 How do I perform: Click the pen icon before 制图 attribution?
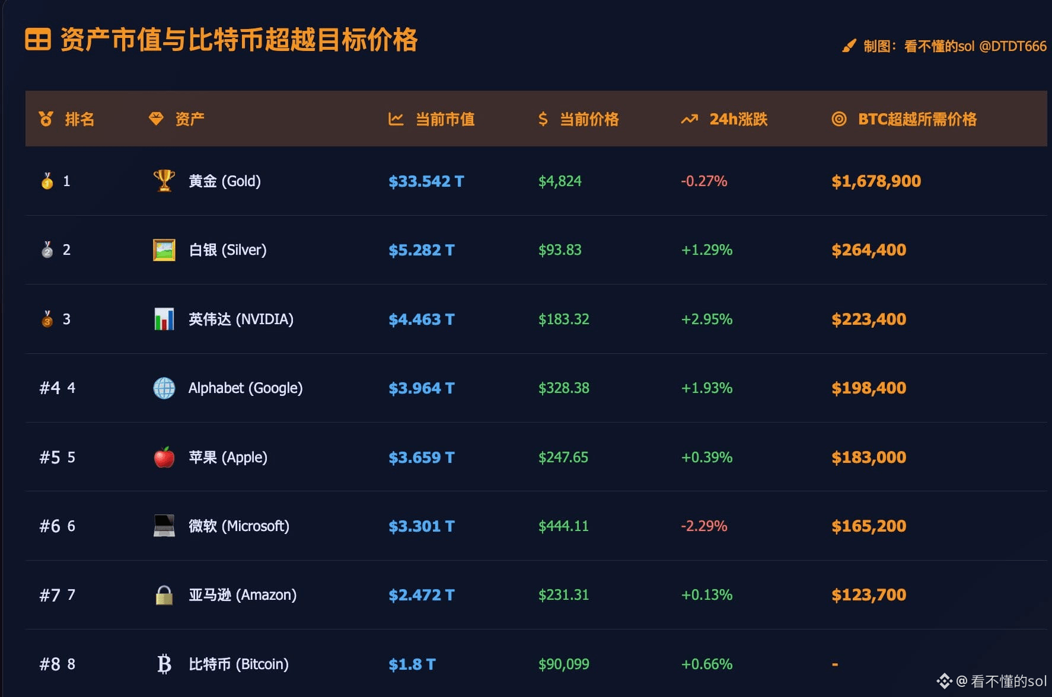click(849, 44)
